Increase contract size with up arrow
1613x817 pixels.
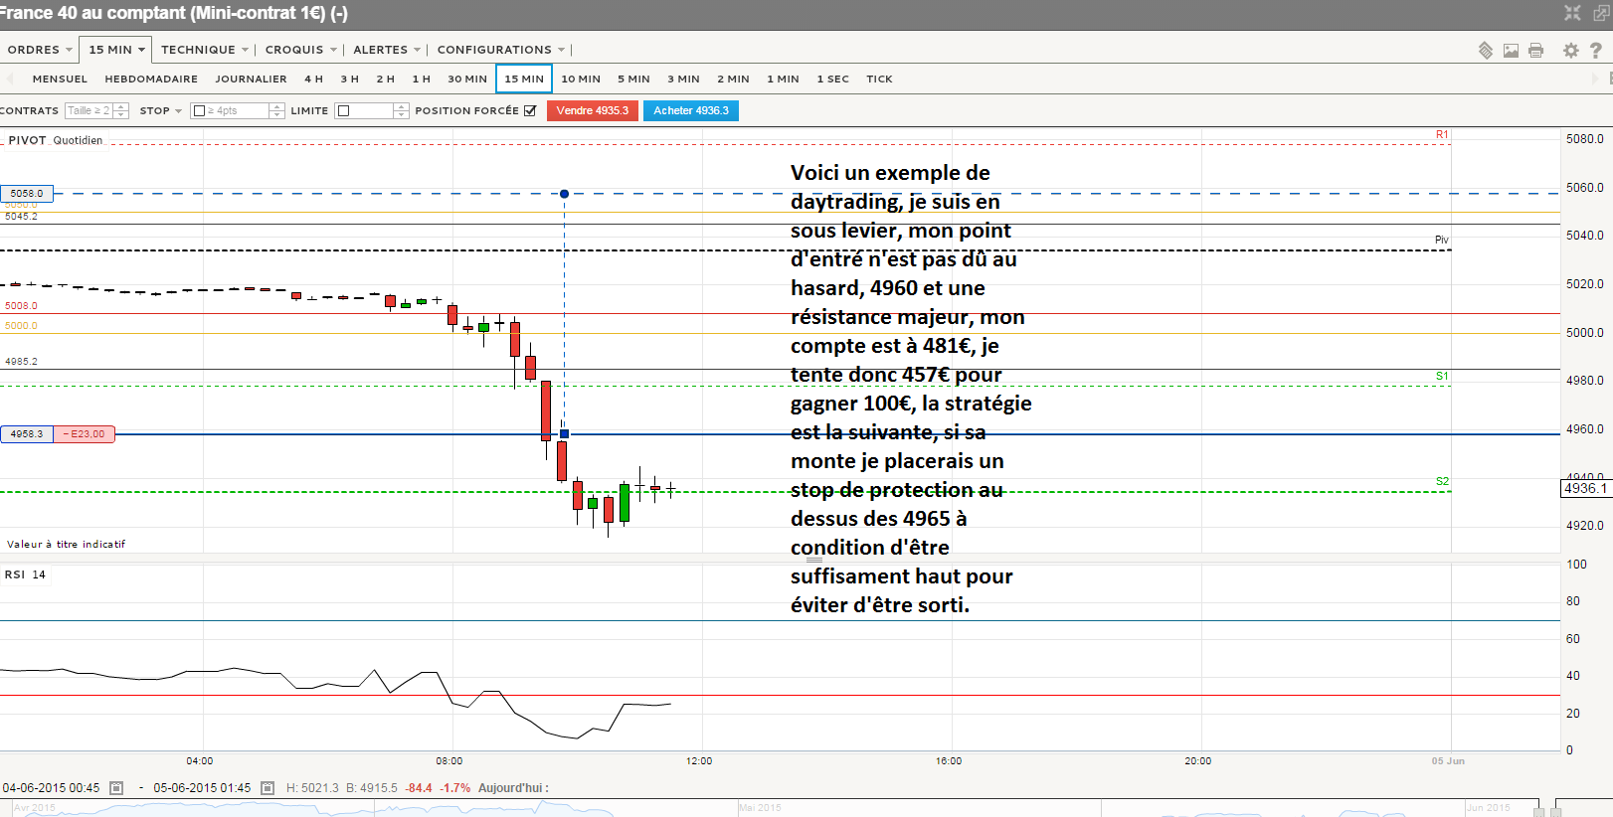(x=121, y=106)
